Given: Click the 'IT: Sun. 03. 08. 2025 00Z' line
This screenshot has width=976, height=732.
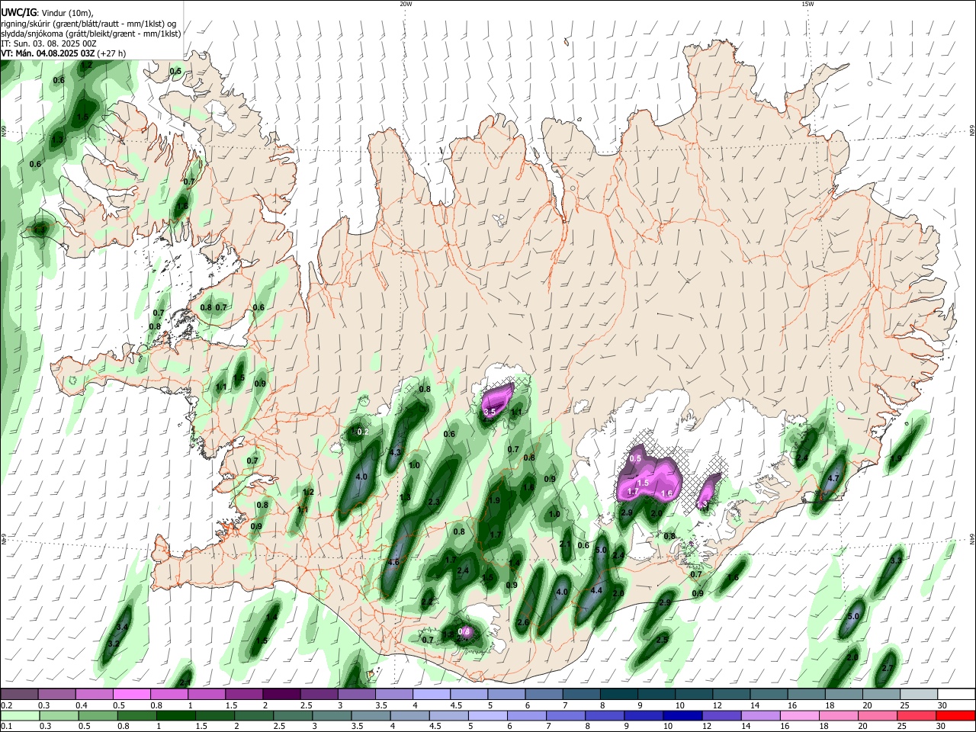Looking at the screenshot, I should (x=48, y=43).
